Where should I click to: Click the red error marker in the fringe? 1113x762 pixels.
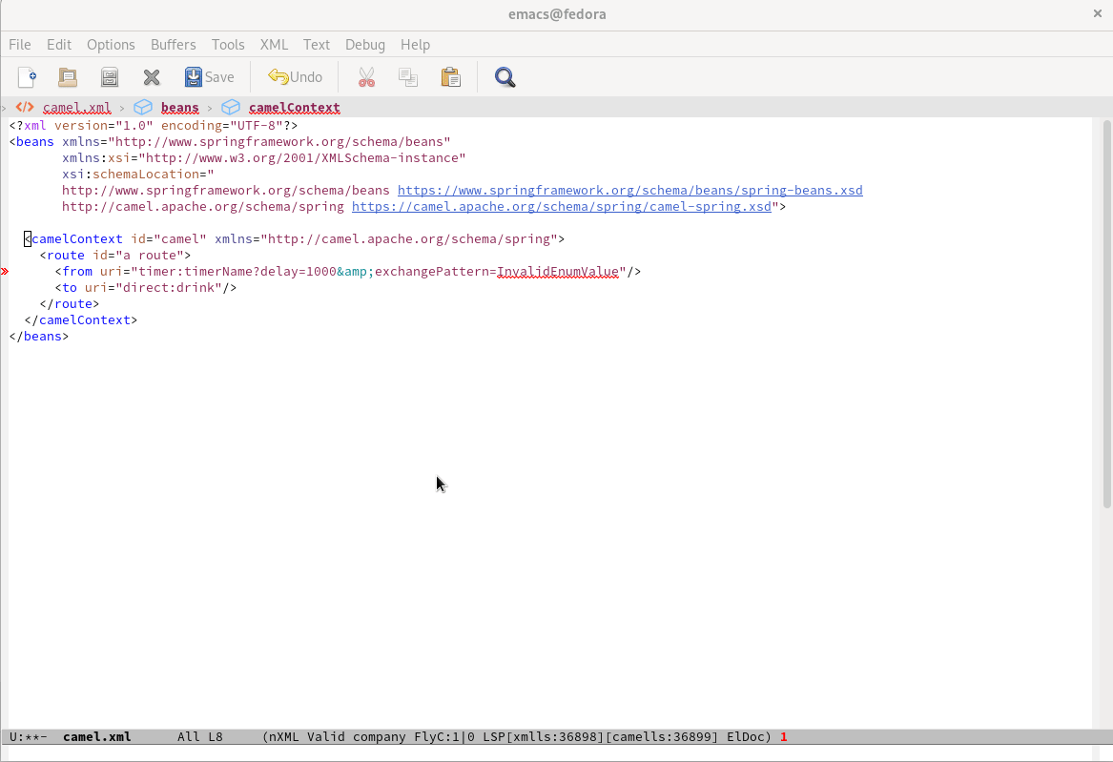5,272
